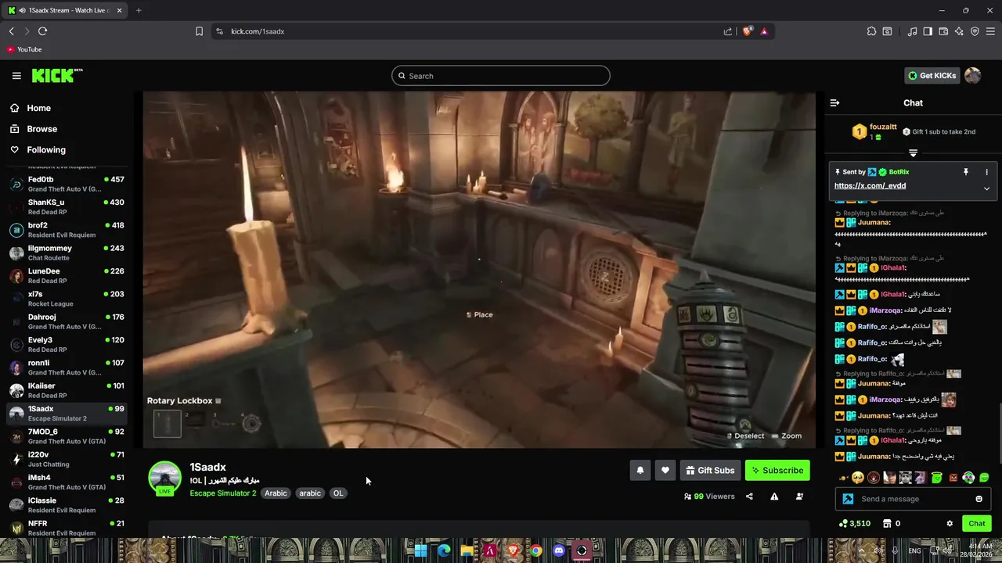
Task: Click the report warning triangle icon
Action: [x=774, y=497]
